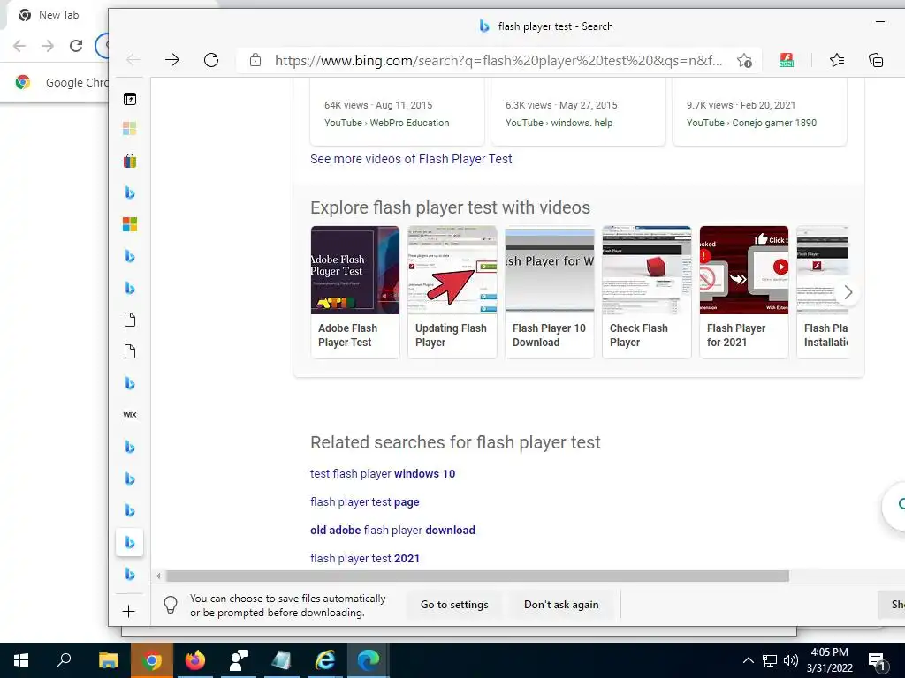Open the Collections icon in Edge toolbar
Image resolution: width=905 pixels, height=678 pixels.
[x=876, y=60]
